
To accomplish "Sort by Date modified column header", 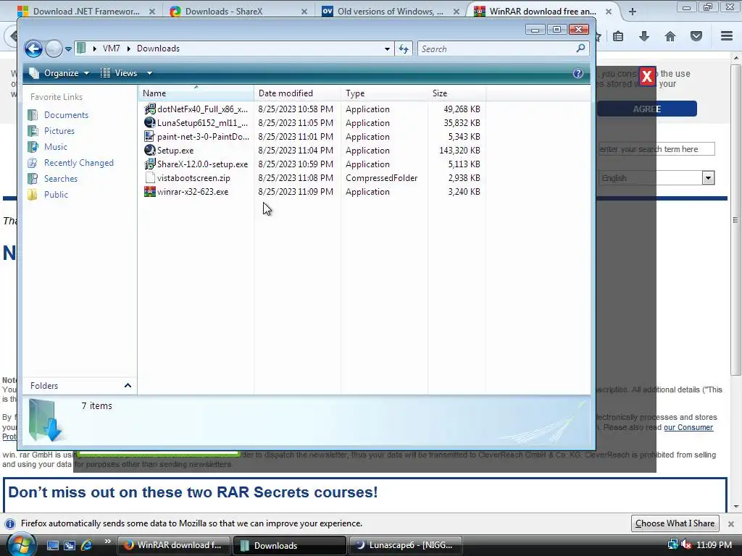I will coord(297,93).
